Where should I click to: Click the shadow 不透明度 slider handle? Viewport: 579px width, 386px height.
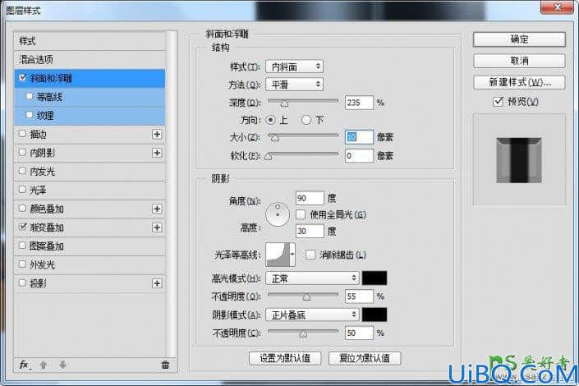click(x=303, y=334)
